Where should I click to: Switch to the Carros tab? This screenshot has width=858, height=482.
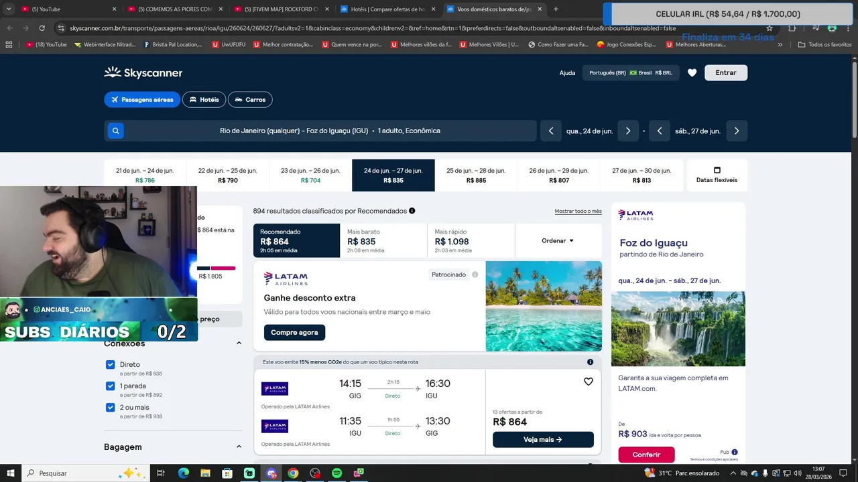click(250, 100)
